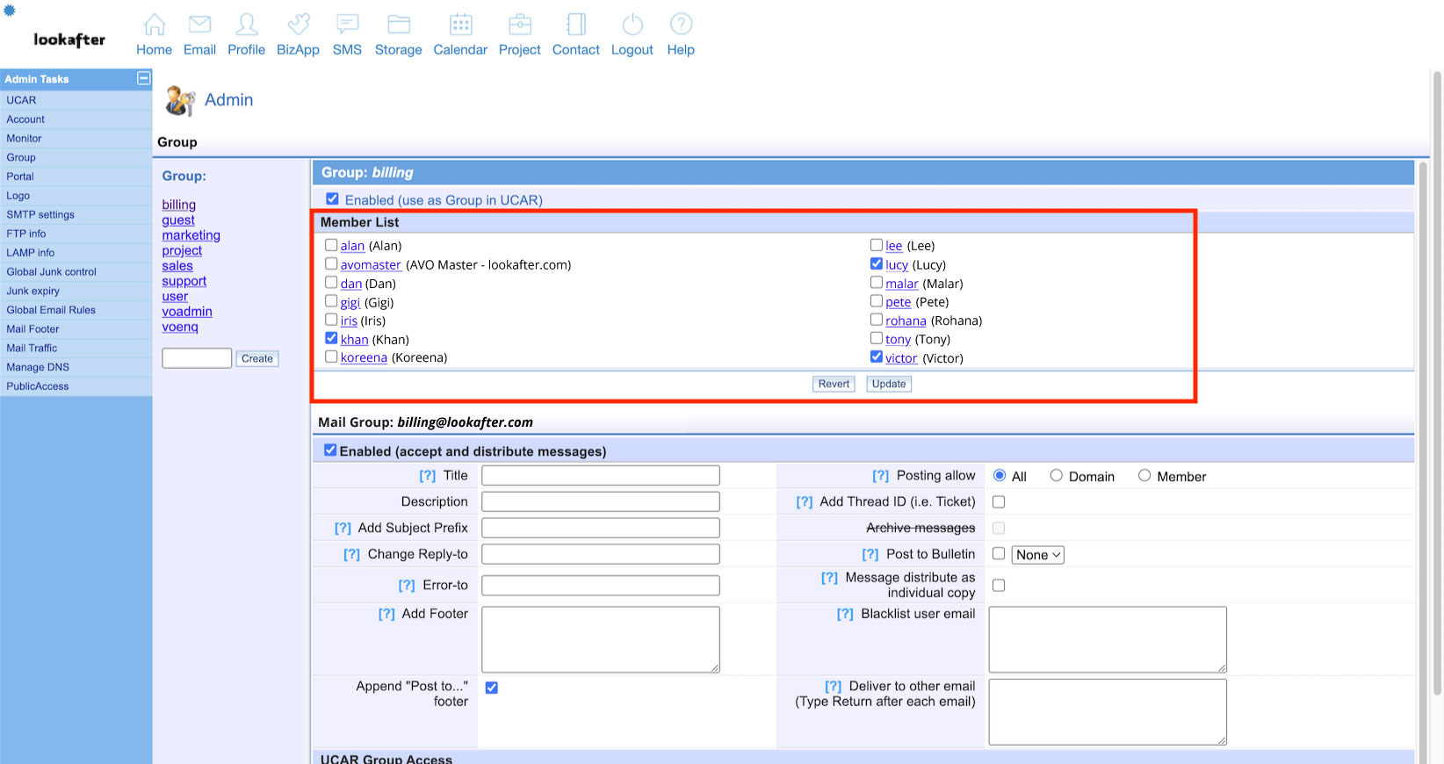Open the support group link
The image size is (1444, 764).
pos(184,281)
